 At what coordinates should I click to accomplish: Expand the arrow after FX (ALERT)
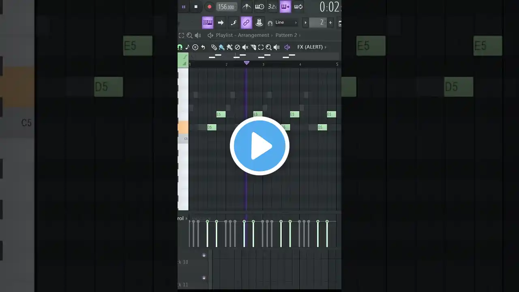[x=325, y=47]
